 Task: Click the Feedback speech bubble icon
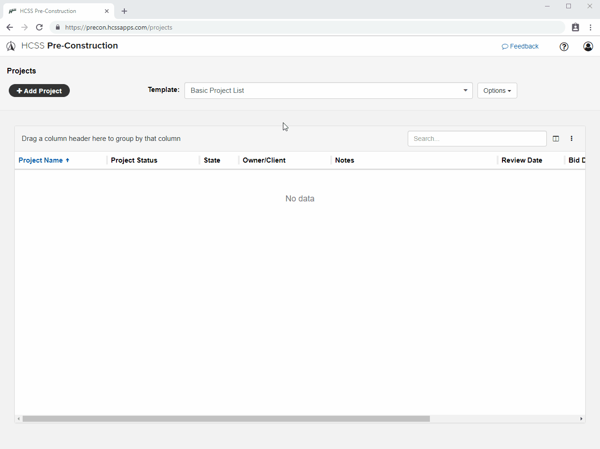[x=504, y=46]
